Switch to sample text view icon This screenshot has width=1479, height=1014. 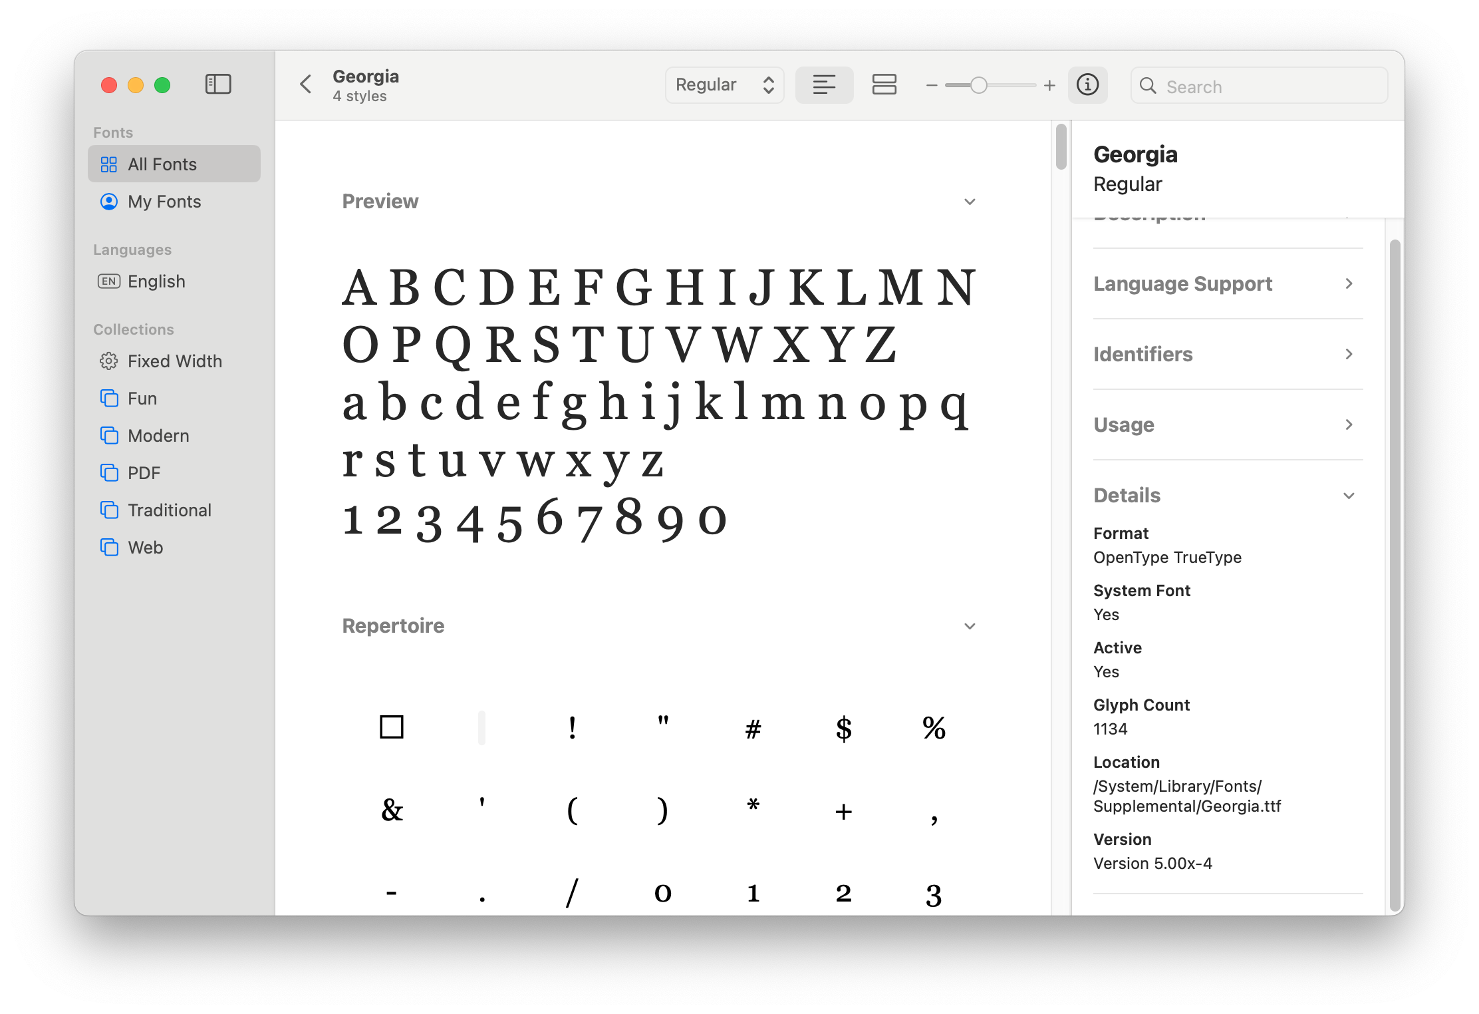point(824,84)
